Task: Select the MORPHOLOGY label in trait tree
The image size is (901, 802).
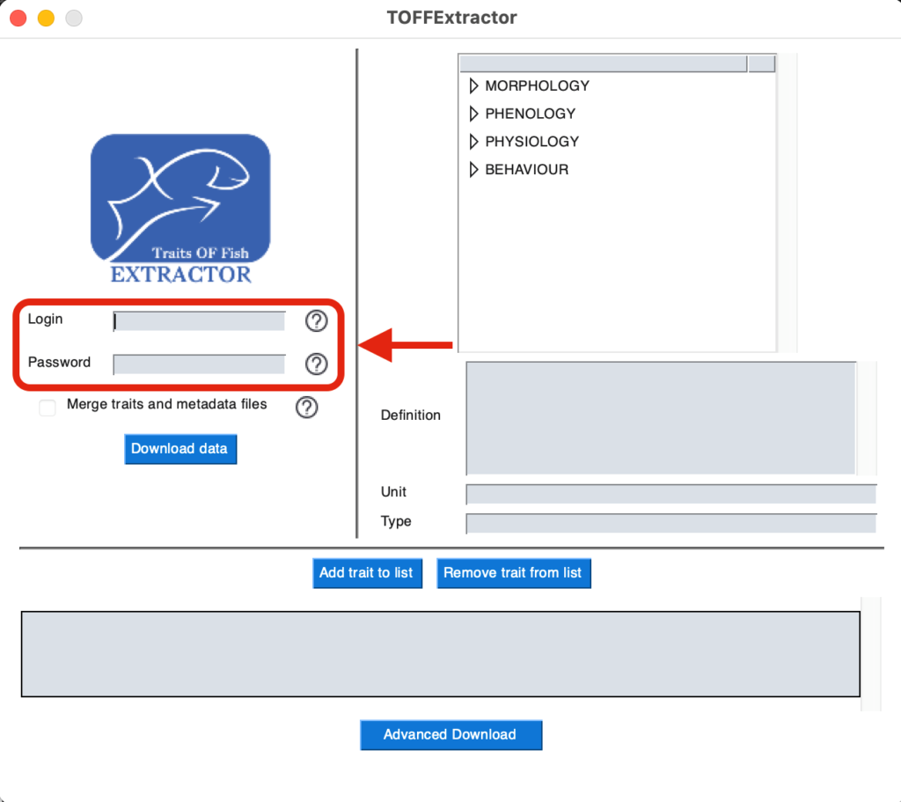Action: click(x=537, y=86)
